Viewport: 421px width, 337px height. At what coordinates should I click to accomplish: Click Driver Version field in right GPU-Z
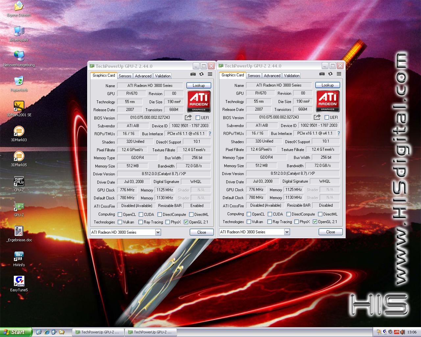tap(293, 173)
